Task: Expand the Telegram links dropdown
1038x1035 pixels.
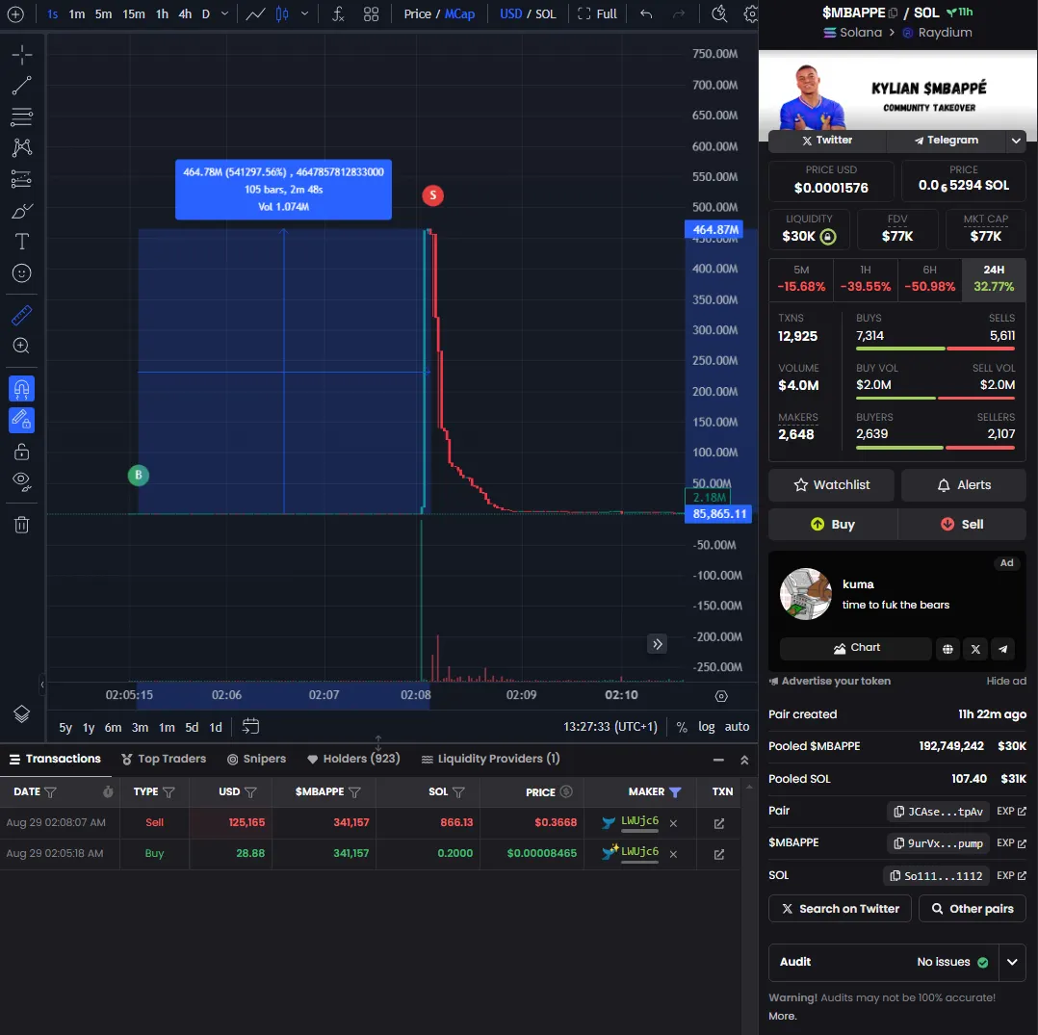Action: click(1016, 141)
